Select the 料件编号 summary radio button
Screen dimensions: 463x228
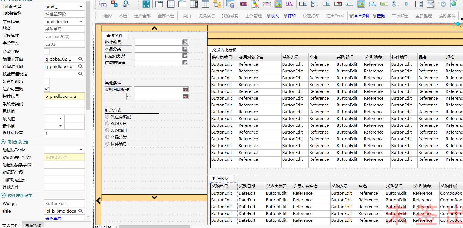[107, 144]
